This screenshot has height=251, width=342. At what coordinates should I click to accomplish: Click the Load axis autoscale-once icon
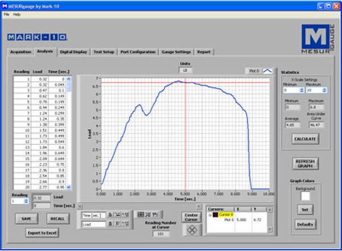click(117, 224)
